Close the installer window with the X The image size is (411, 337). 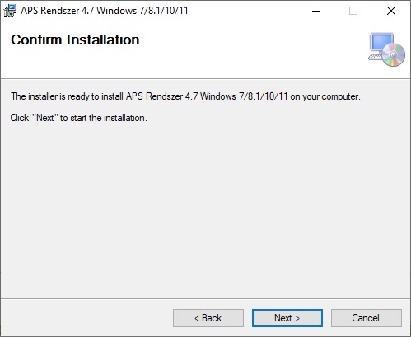click(391, 11)
